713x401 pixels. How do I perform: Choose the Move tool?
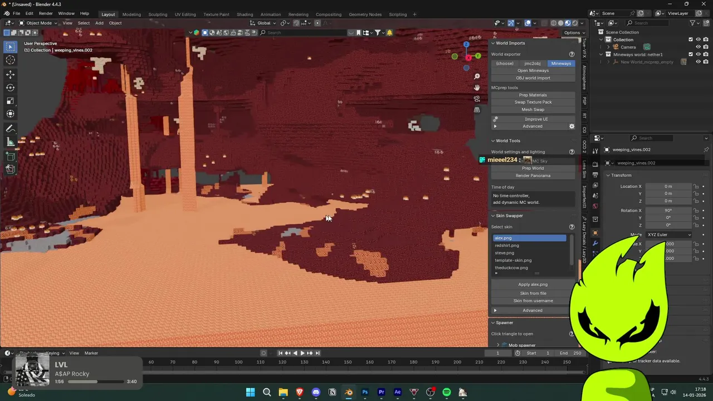(x=10, y=74)
